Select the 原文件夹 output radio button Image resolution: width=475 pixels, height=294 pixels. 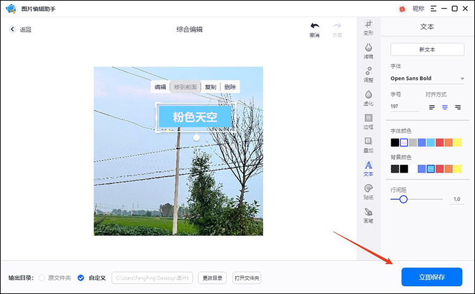click(x=42, y=278)
